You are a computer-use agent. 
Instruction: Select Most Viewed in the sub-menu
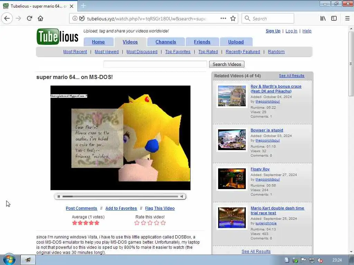point(106,52)
